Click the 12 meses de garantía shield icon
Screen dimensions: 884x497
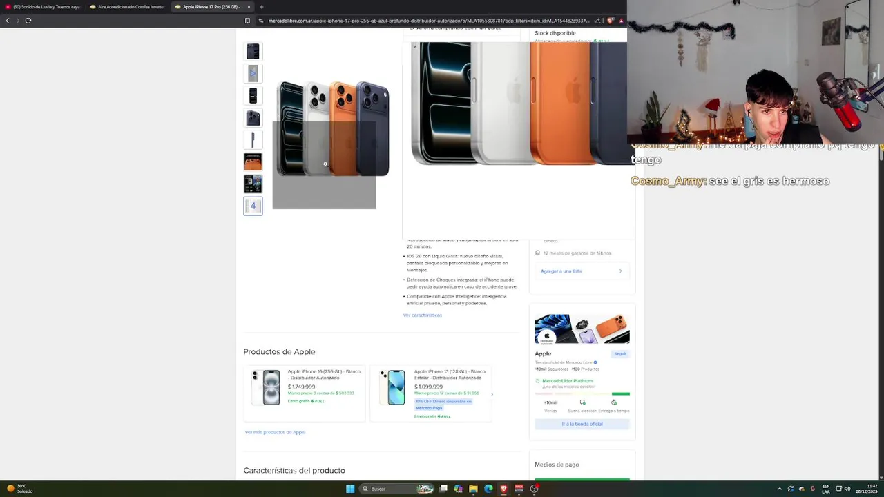click(538, 253)
